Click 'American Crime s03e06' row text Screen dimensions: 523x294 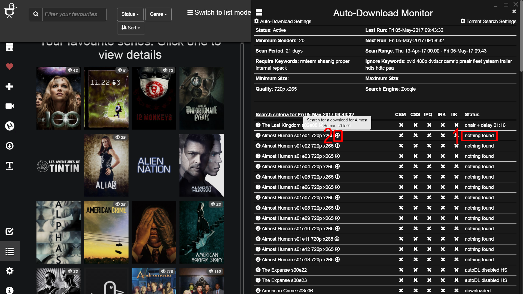click(287, 291)
